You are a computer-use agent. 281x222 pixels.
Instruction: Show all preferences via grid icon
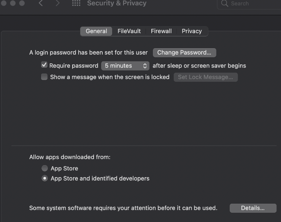click(x=76, y=3)
